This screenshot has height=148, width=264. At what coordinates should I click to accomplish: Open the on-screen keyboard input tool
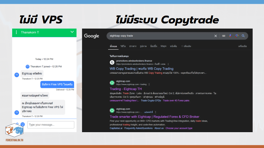click(224, 36)
